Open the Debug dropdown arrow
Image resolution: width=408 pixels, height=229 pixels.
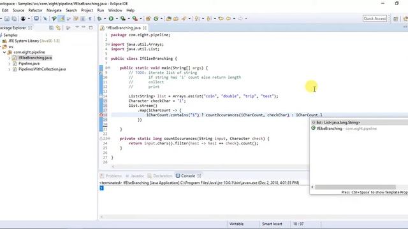pos(105,18)
